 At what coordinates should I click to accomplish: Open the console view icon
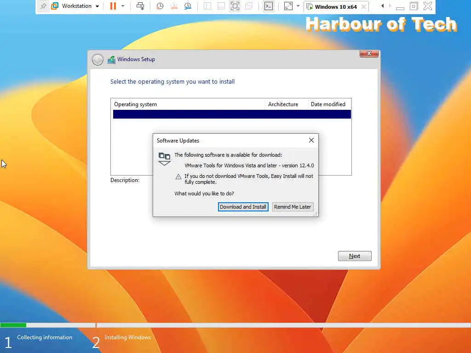pos(269,6)
